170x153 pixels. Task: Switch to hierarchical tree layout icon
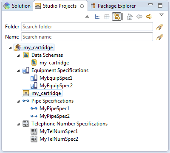(x=97, y=17)
